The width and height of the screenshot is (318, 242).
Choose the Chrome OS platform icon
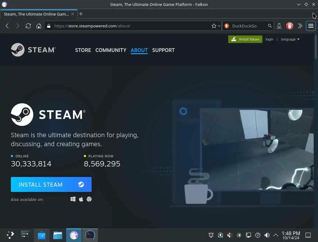pyautogui.click(x=89, y=199)
